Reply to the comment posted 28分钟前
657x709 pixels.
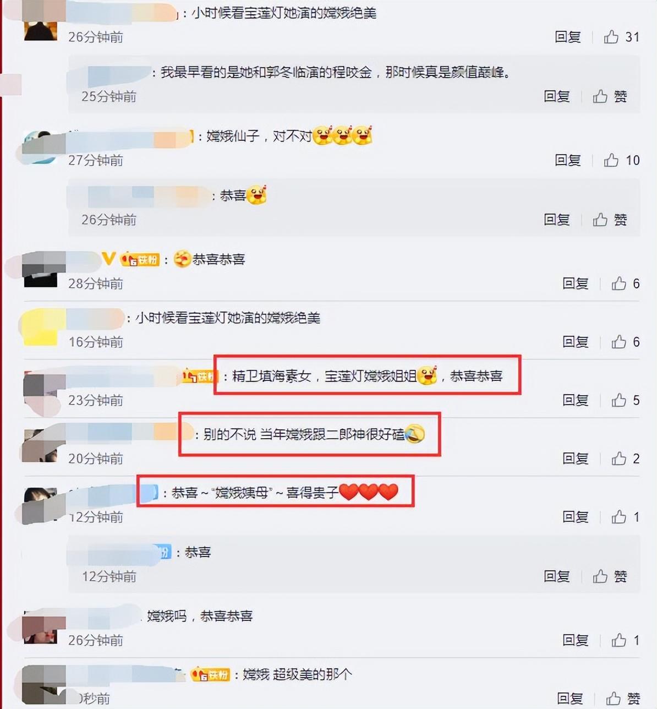click(x=575, y=283)
